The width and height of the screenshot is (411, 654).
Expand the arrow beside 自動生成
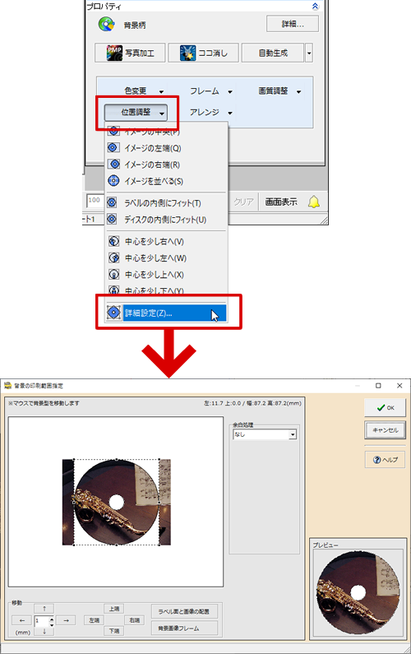(x=309, y=53)
